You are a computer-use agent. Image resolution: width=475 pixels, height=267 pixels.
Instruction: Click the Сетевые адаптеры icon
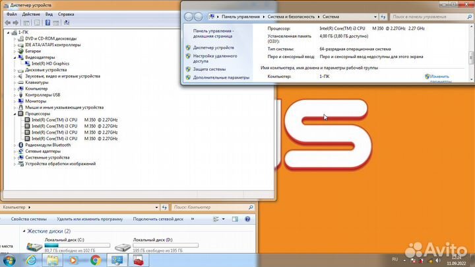coord(20,151)
